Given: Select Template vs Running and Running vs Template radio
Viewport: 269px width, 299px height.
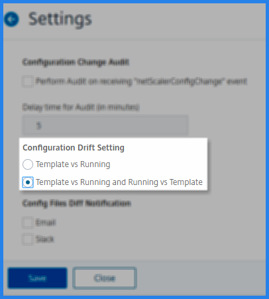Looking at the screenshot, I should pyautogui.click(x=28, y=182).
